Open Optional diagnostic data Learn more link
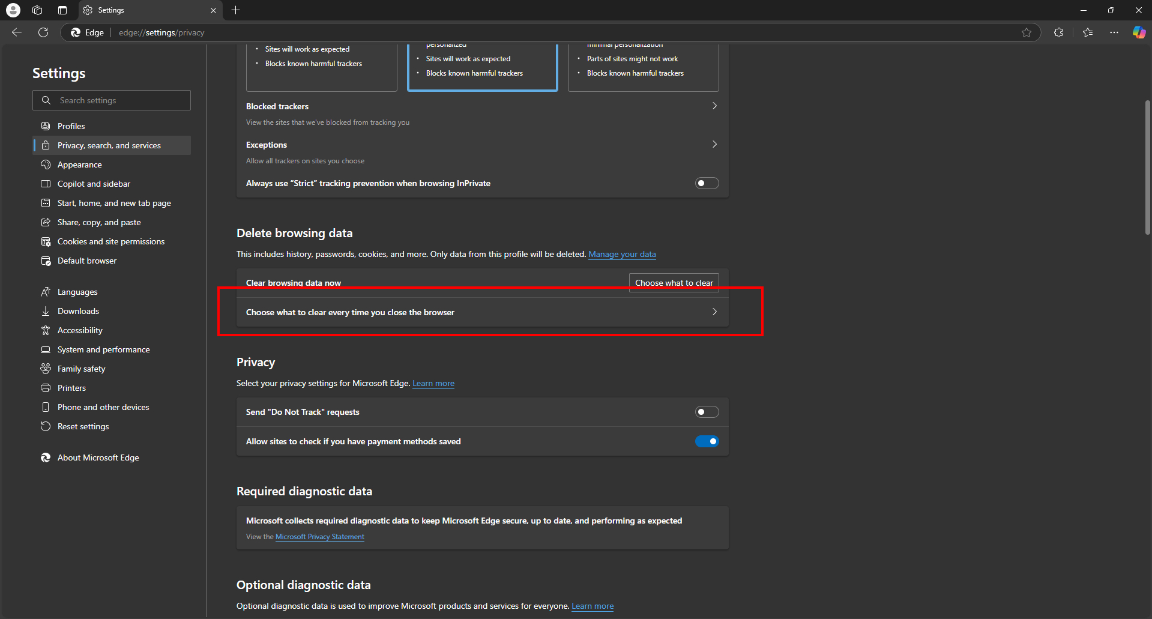Viewport: 1152px width, 619px height. tap(593, 606)
